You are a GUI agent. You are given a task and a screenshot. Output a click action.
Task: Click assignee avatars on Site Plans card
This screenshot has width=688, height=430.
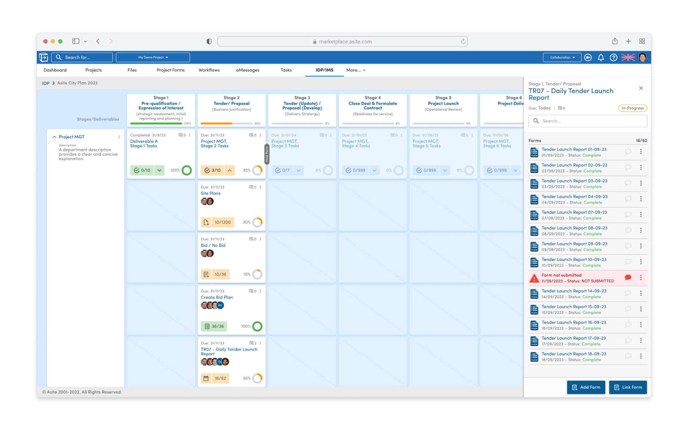coord(207,202)
